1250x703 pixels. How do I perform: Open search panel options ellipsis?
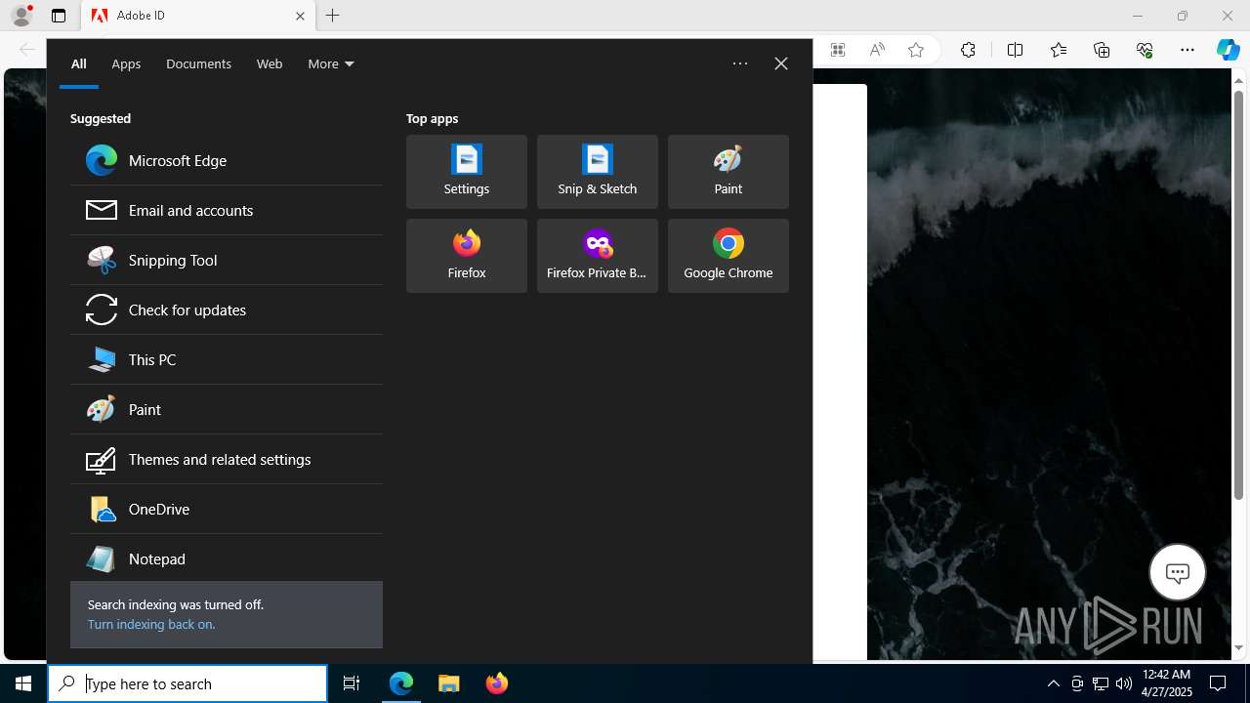point(740,63)
